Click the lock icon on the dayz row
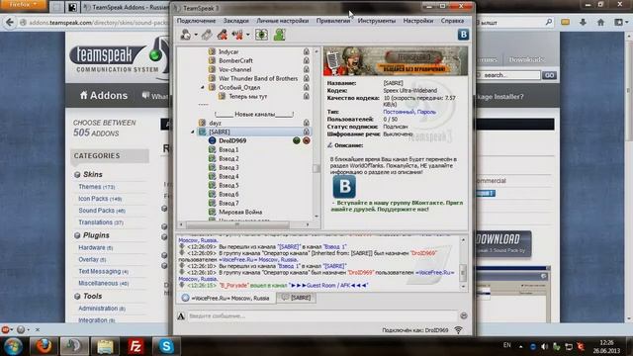The width and height of the screenshot is (633, 356). tap(307, 123)
